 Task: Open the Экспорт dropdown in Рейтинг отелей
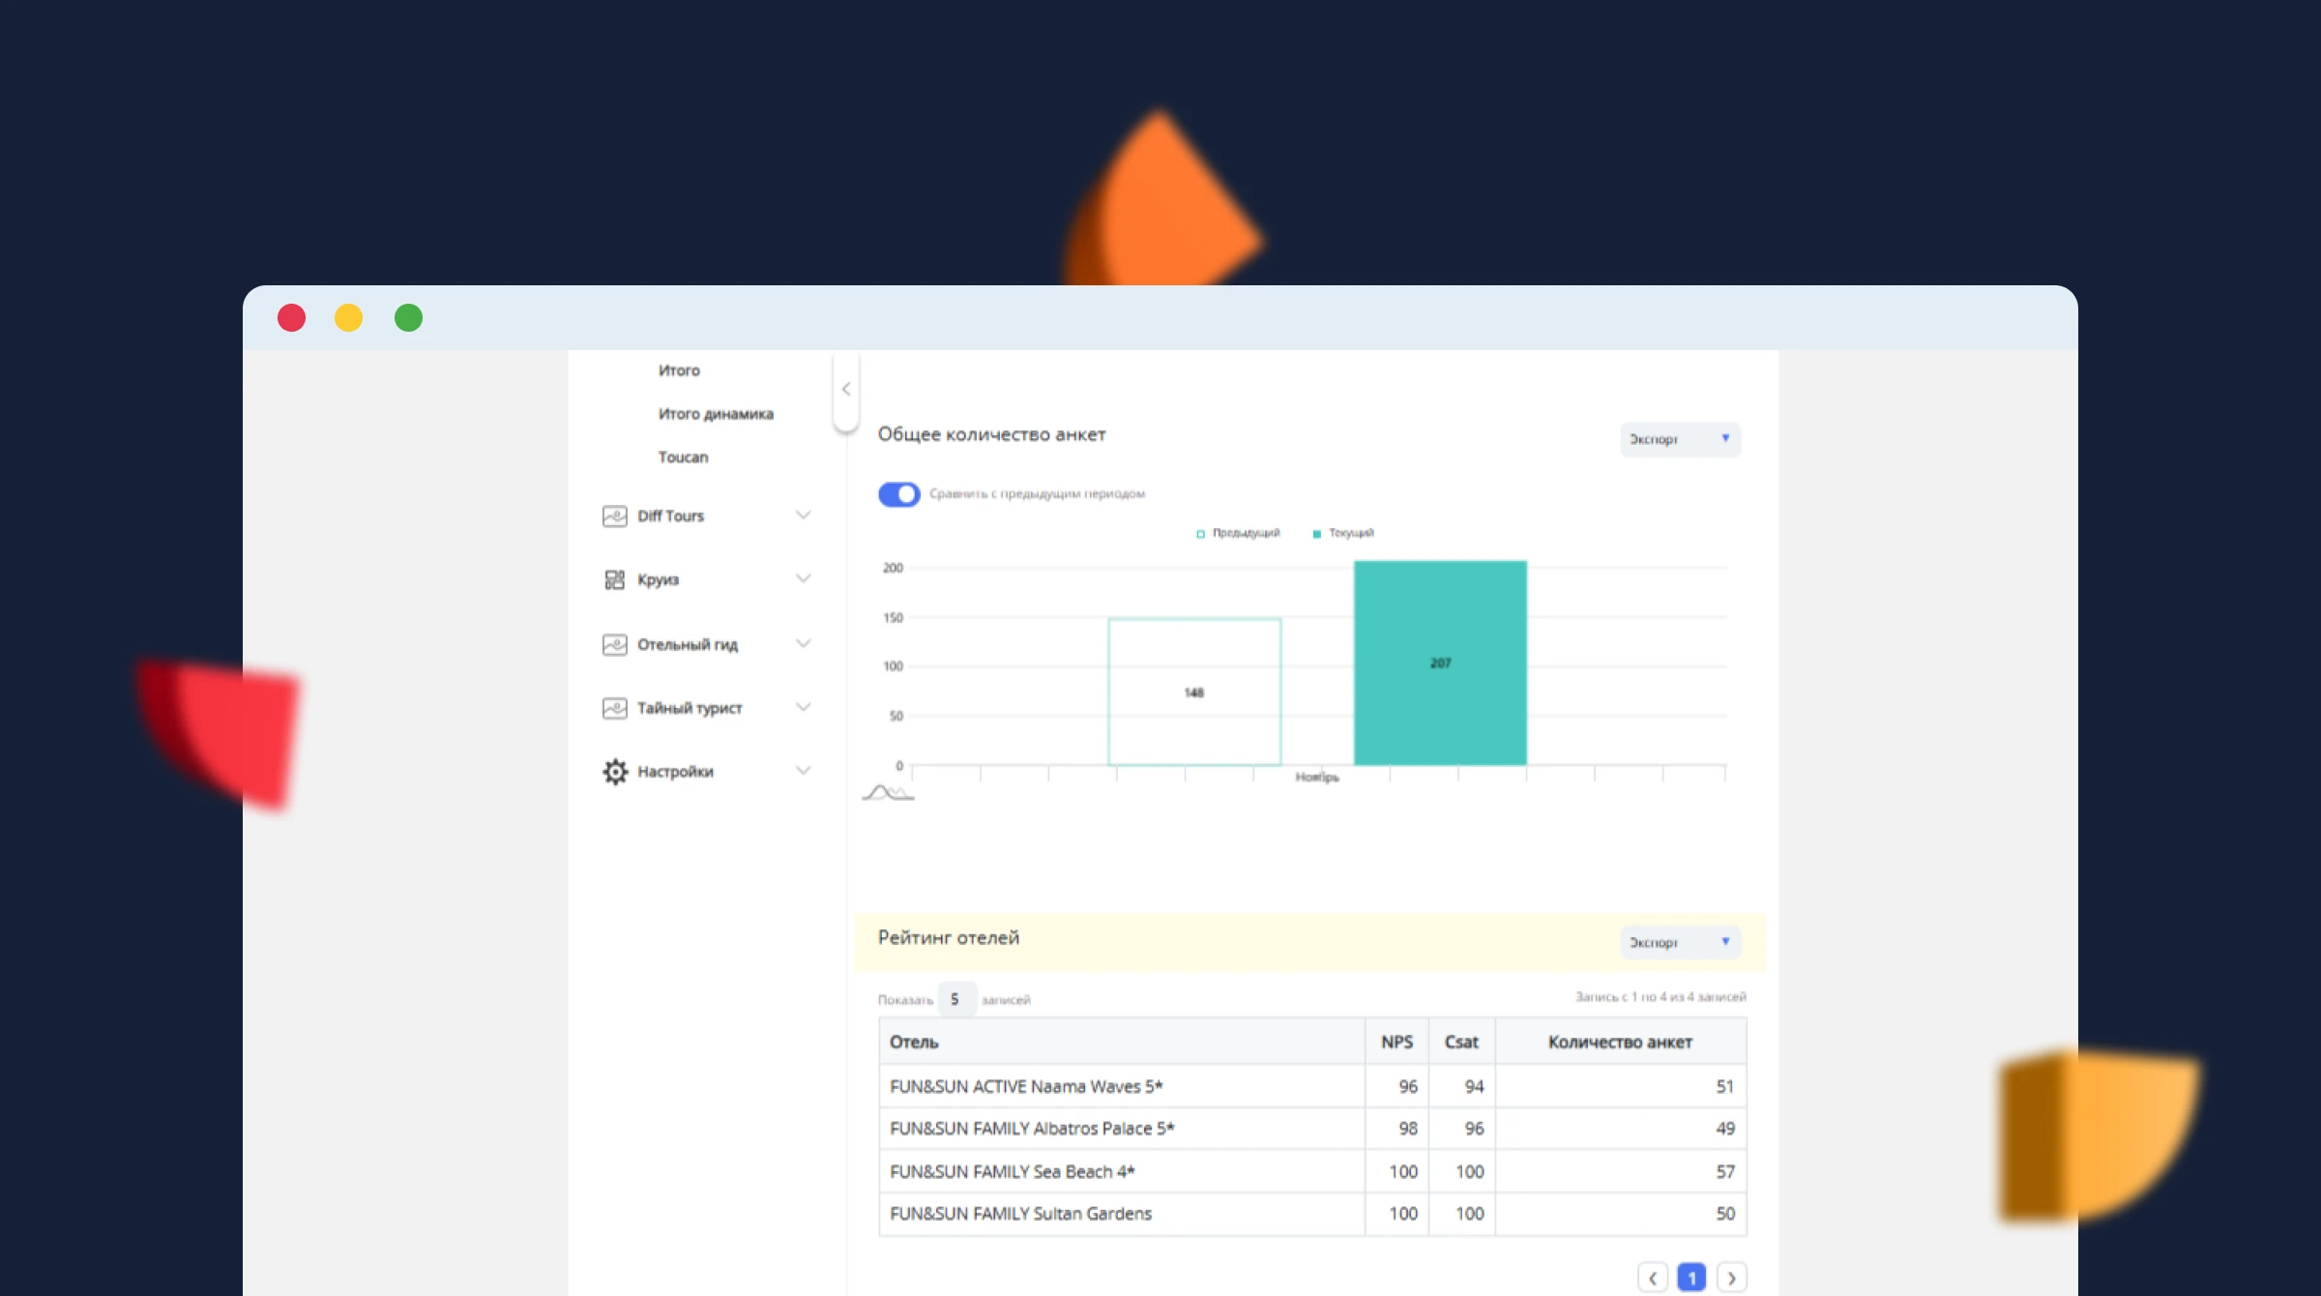[1680, 942]
